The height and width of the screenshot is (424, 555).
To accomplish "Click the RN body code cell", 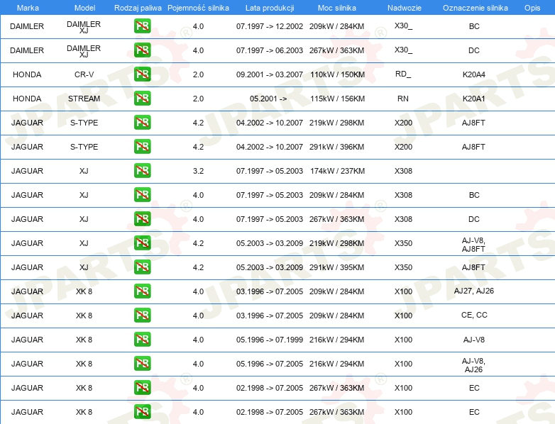I will click(x=403, y=99).
